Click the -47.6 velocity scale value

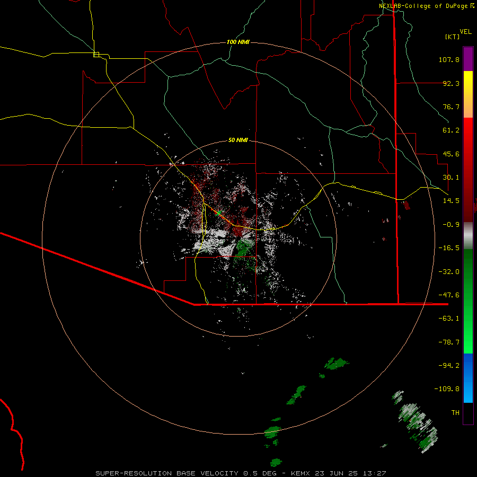click(x=449, y=295)
